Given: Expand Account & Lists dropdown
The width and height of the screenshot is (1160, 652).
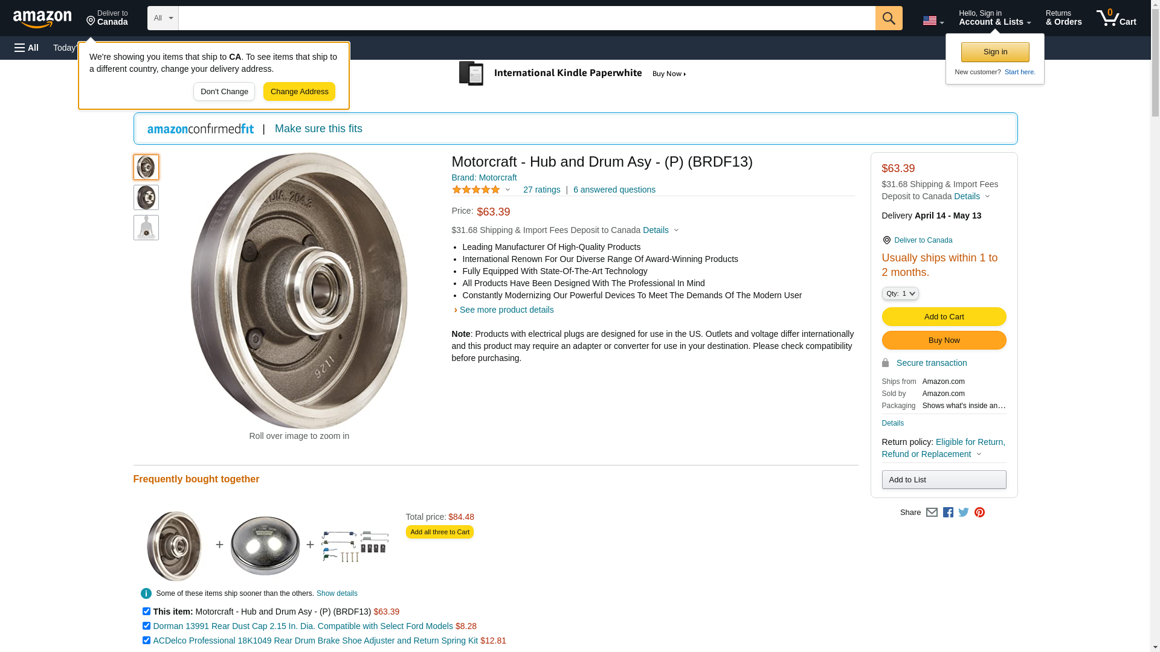Looking at the screenshot, I should click(x=994, y=18).
